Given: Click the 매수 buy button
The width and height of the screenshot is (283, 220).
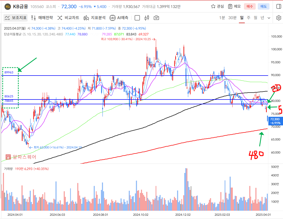Looking at the screenshot, I should tap(250, 6).
